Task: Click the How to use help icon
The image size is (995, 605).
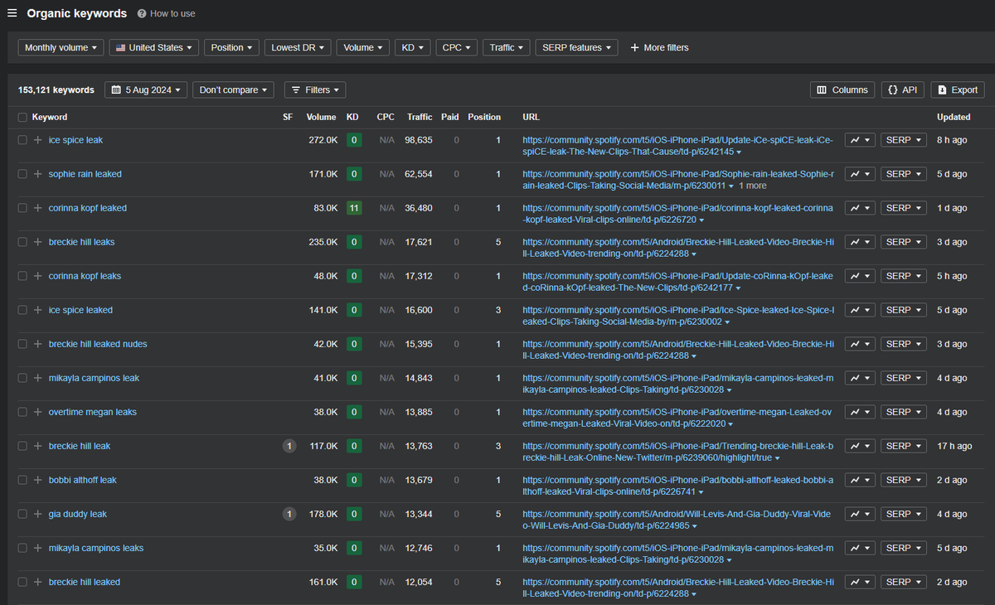Action: (142, 14)
